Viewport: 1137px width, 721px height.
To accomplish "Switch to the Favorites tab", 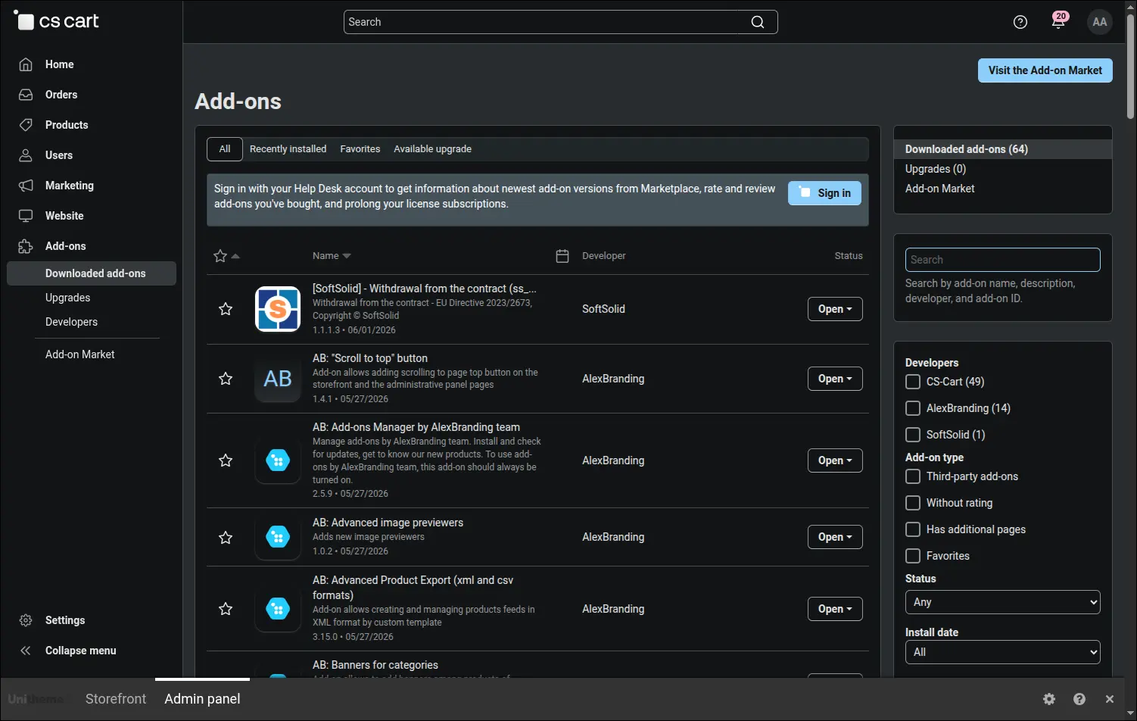I will pos(360,149).
